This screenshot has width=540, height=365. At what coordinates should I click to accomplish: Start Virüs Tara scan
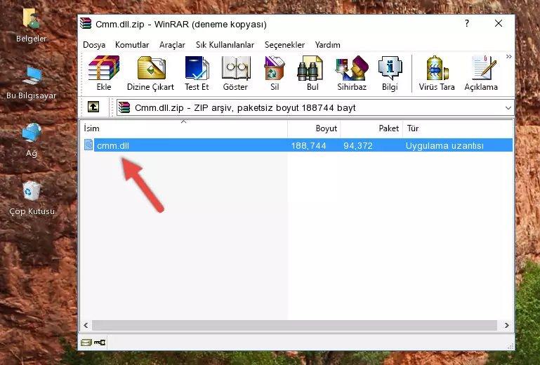(437, 73)
